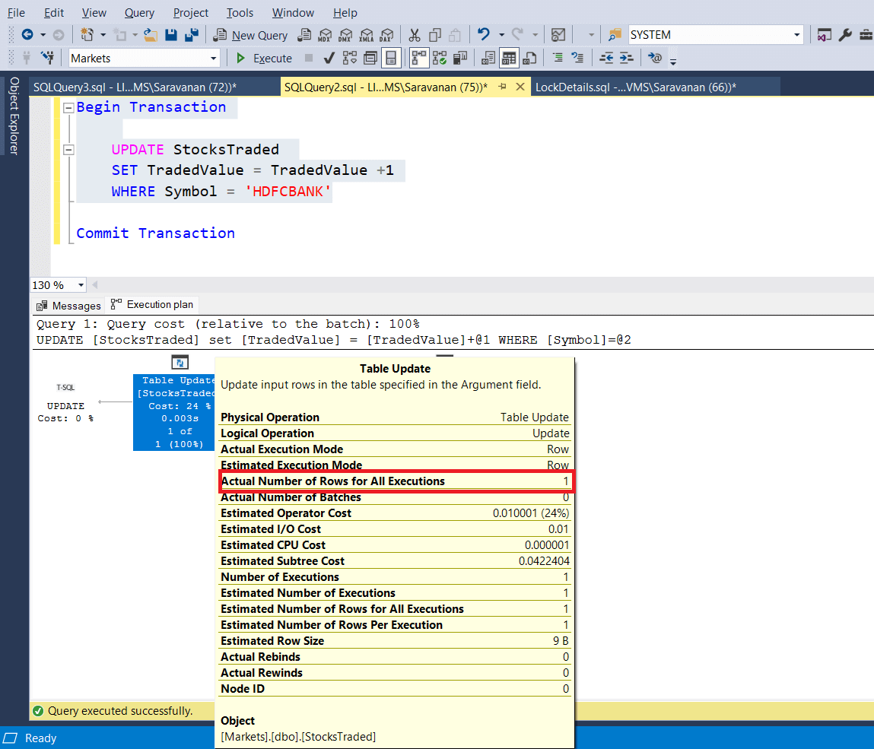Click the Parse query checkmark icon

329,59
